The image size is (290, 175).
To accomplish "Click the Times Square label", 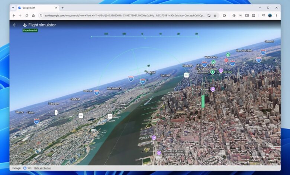I will (x=200, y=89).
